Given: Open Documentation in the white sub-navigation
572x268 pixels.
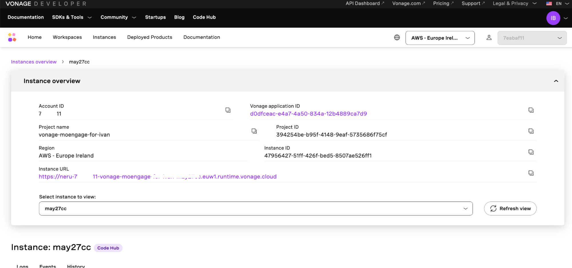Looking at the screenshot, I should click(x=202, y=37).
